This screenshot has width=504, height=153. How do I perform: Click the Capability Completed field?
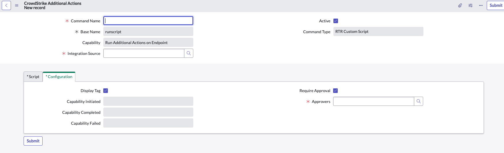pos(148,112)
